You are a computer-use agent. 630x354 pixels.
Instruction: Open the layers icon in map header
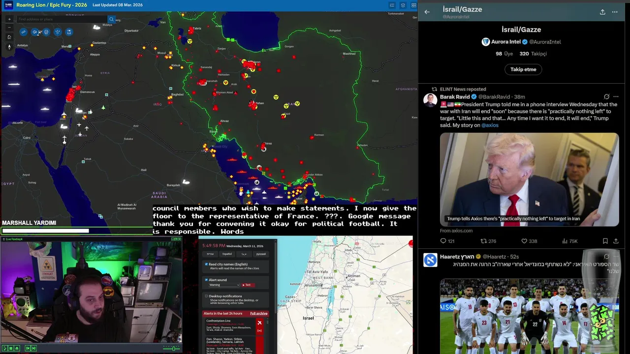click(x=403, y=5)
